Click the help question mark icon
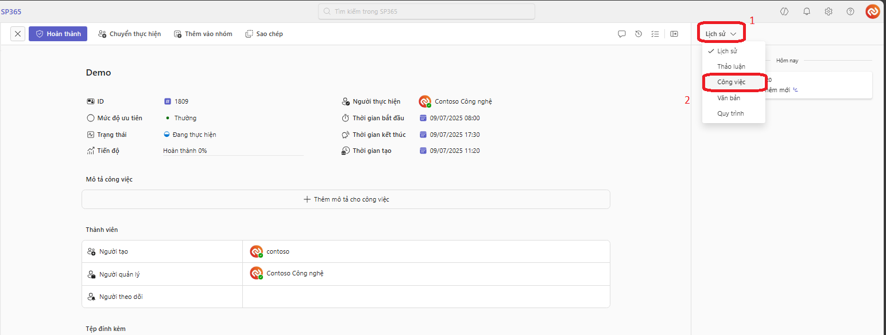 pos(850,11)
